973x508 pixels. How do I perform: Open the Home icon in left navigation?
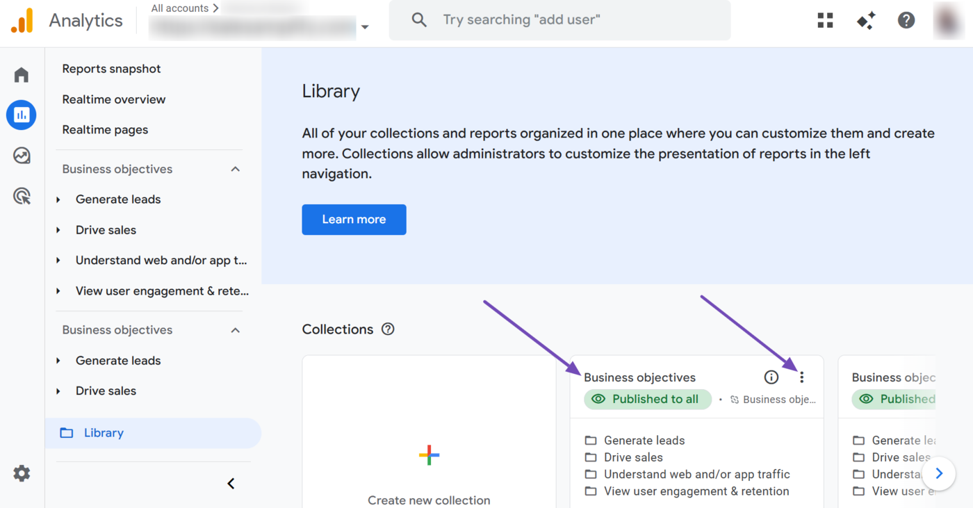click(x=21, y=74)
